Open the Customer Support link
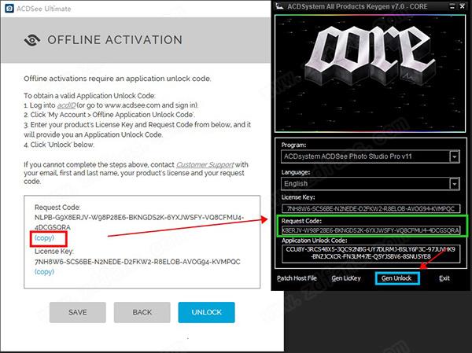This screenshot has width=472, height=353. point(205,164)
